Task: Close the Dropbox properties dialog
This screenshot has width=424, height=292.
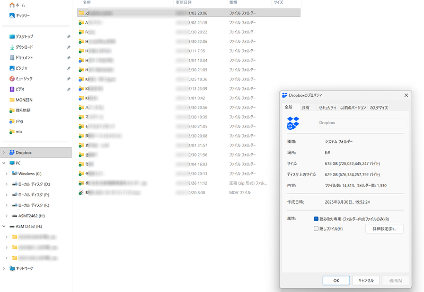Action: pyautogui.click(x=406, y=95)
